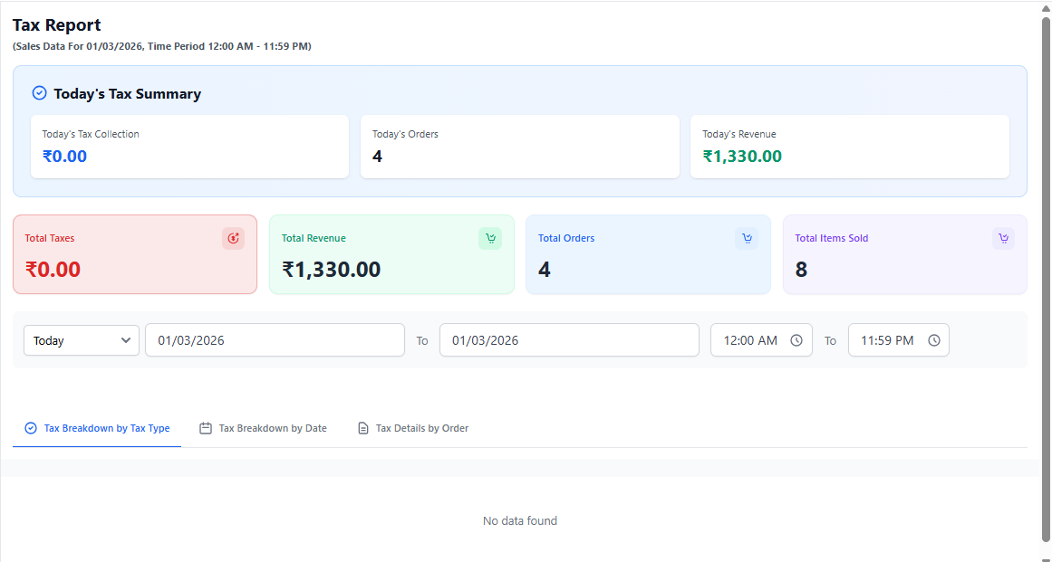Click the cart icon on the Total Orders card

pos(747,238)
